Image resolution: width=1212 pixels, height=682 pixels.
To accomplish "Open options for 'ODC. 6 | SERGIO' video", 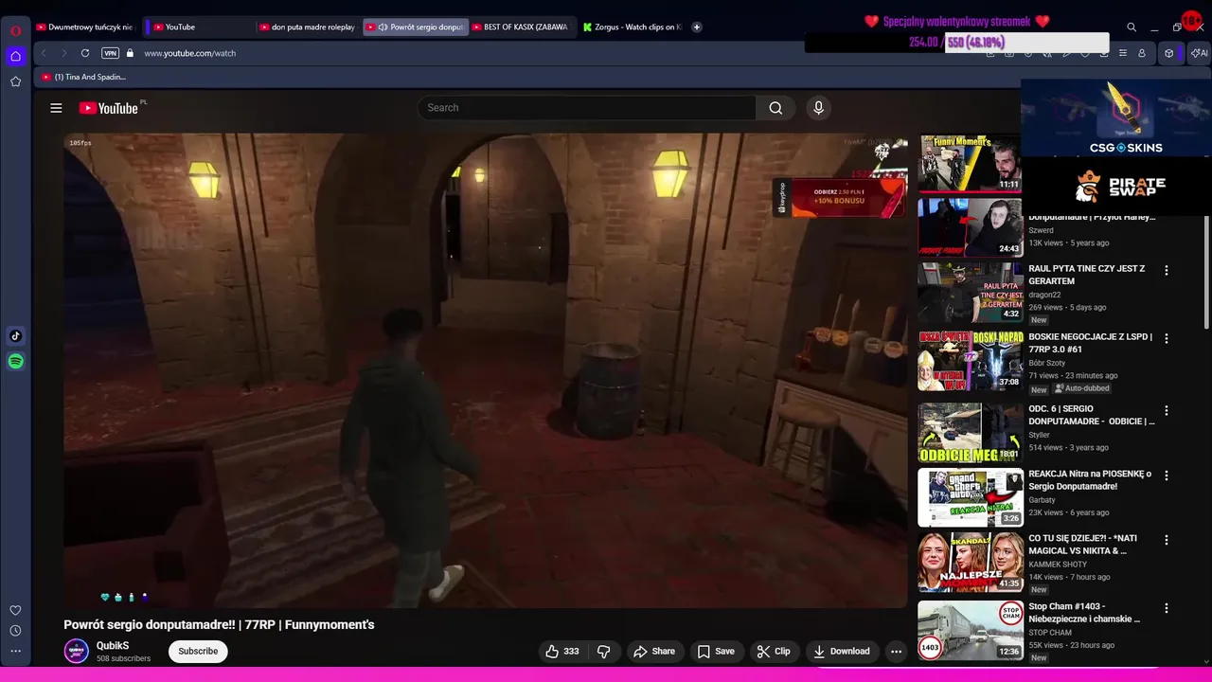I will tap(1167, 411).
